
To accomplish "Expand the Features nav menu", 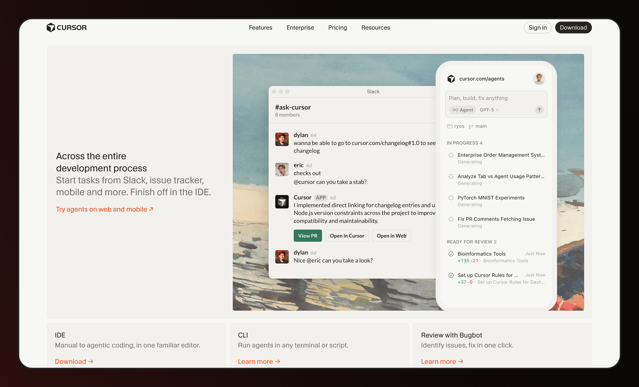I will point(260,28).
